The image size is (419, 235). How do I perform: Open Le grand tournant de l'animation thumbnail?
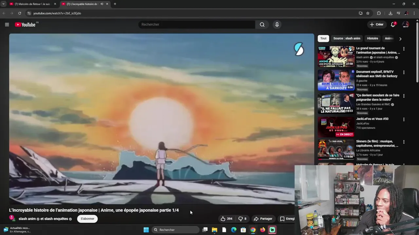(336, 56)
